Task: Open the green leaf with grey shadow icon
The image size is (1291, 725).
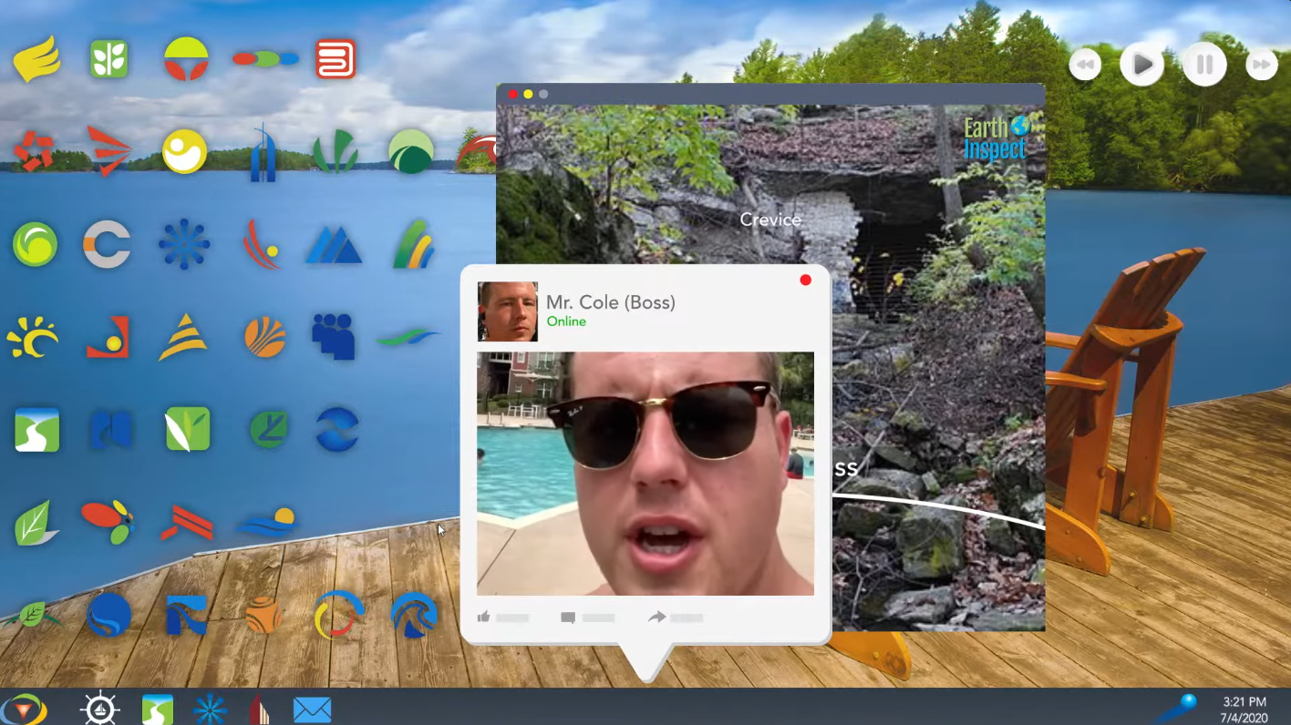Action: [x=36, y=523]
